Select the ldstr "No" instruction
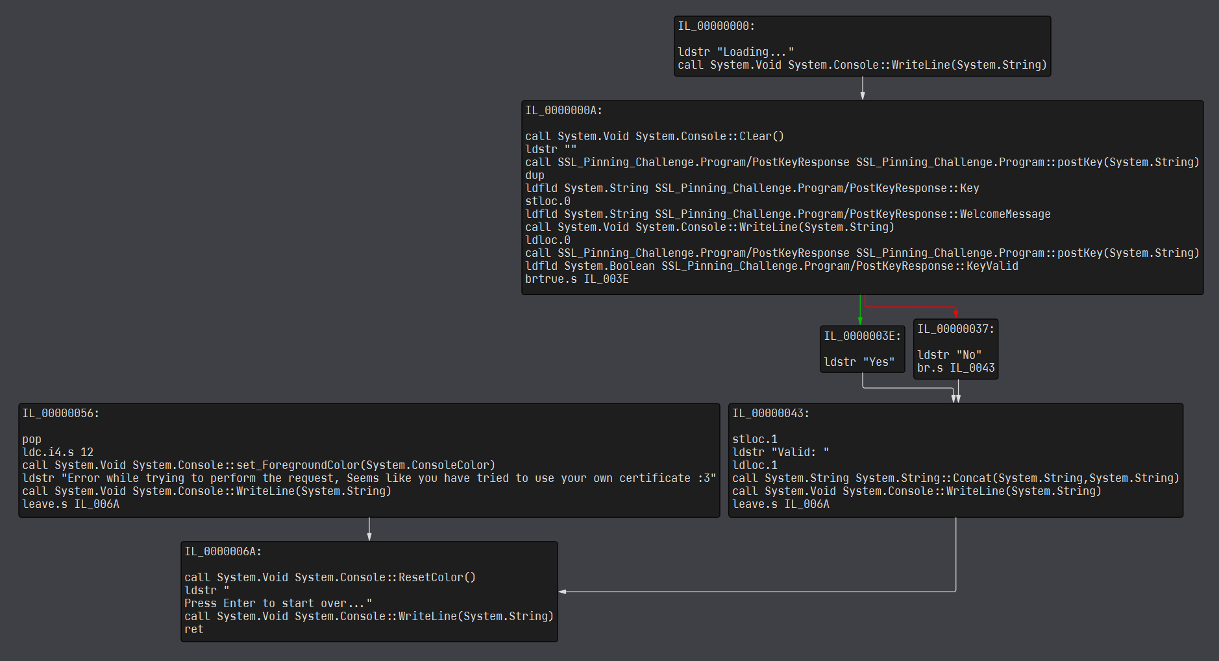The image size is (1219, 661). (x=949, y=355)
